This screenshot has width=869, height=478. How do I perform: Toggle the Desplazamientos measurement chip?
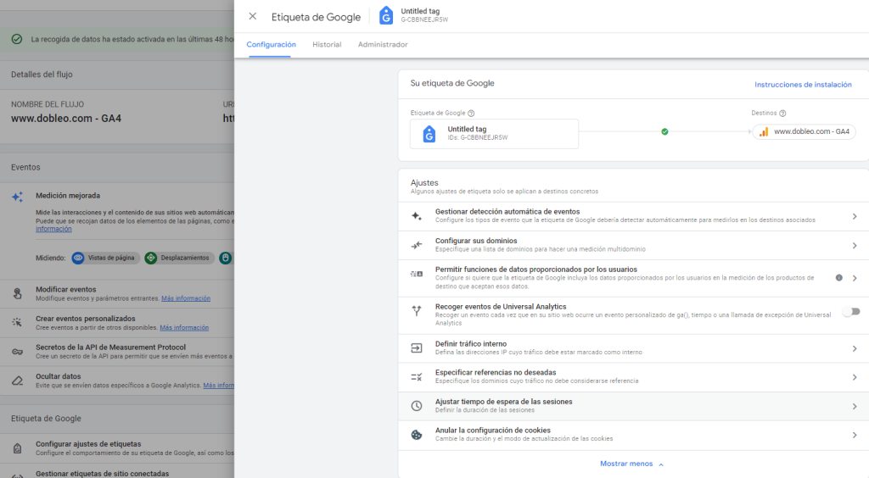pos(177,258)
